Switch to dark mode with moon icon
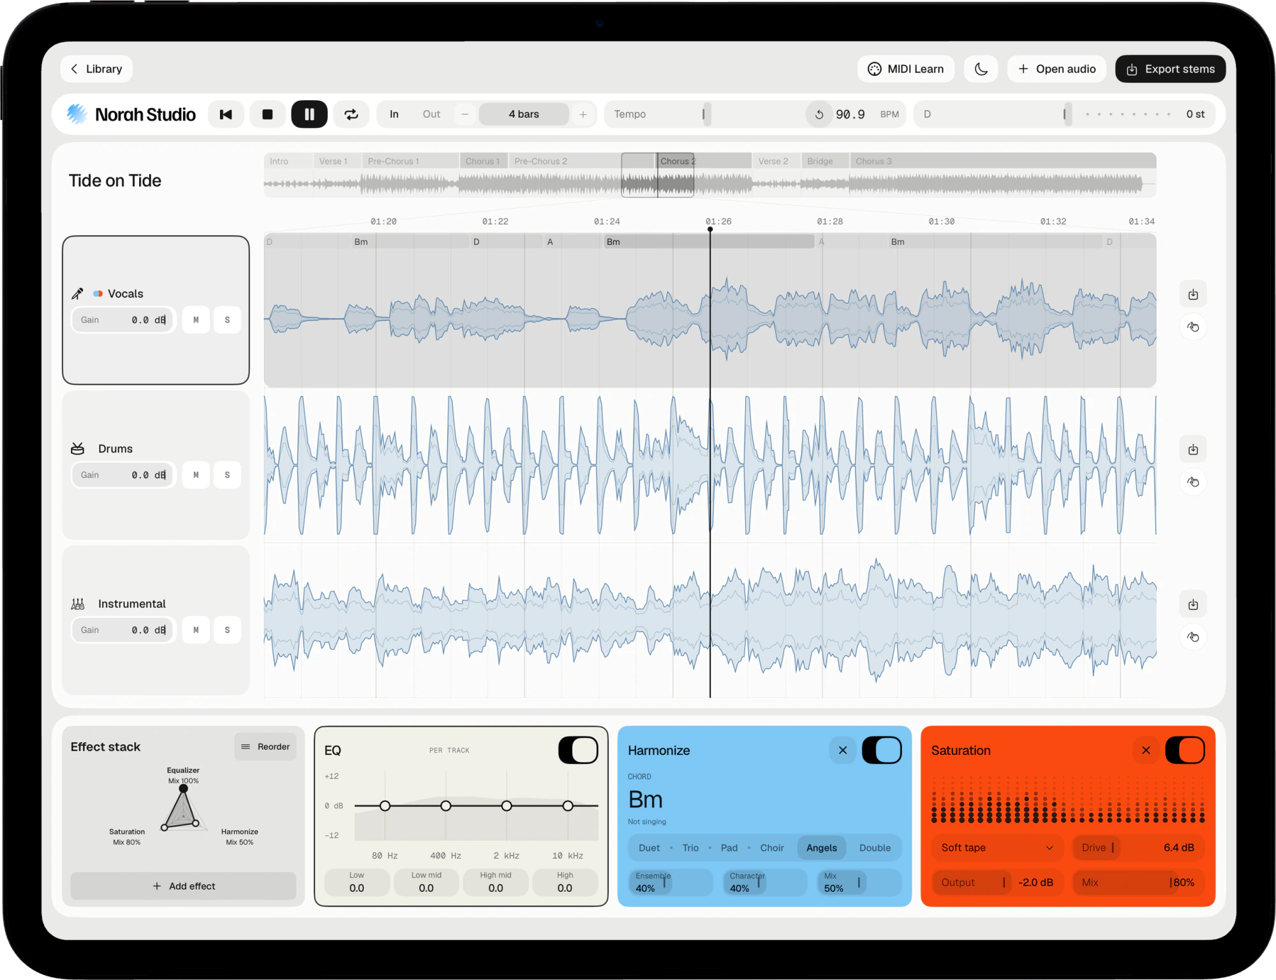Image resolution: width=1276 pixels, height=980 pixels. pos(981,69)
